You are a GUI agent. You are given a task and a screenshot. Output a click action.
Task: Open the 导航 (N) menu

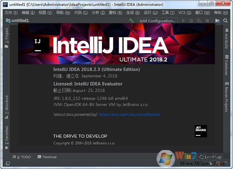[63, 13]
